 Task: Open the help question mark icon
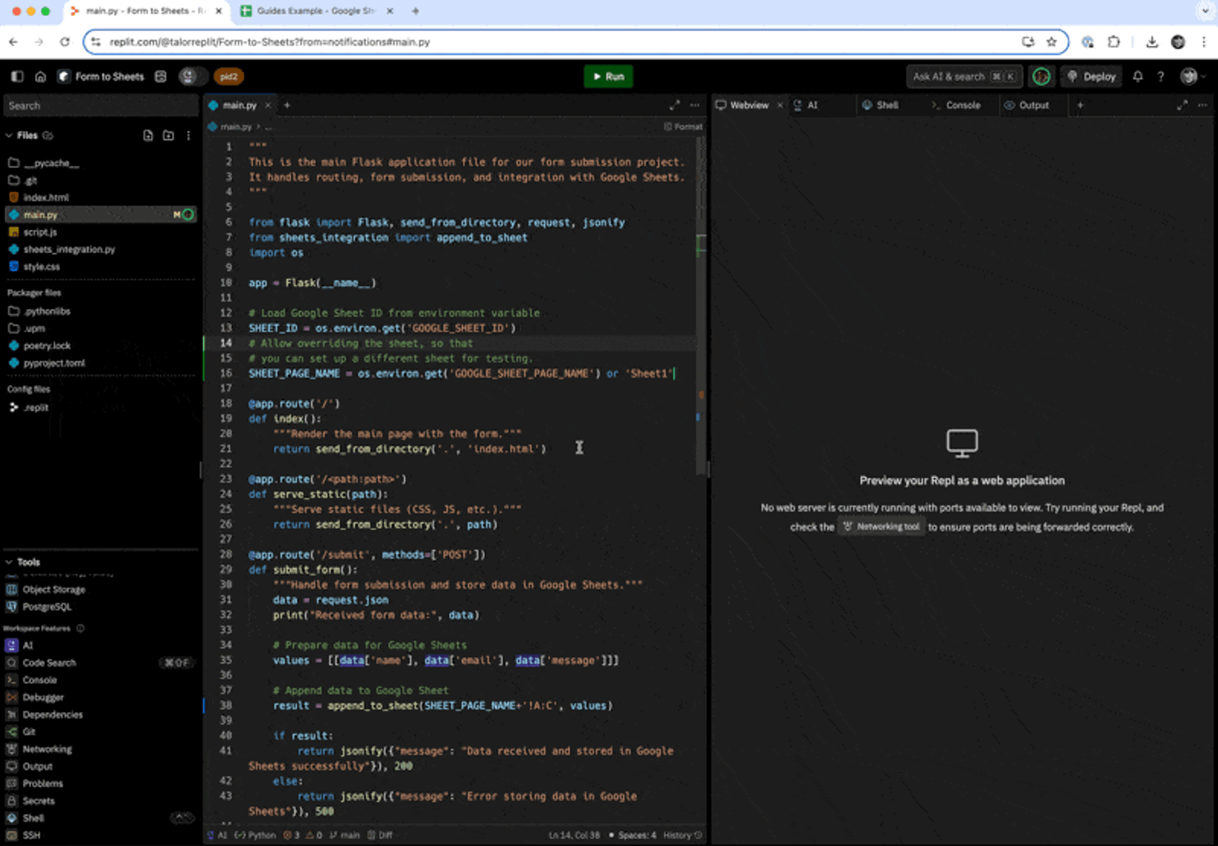click(1160, 77)
